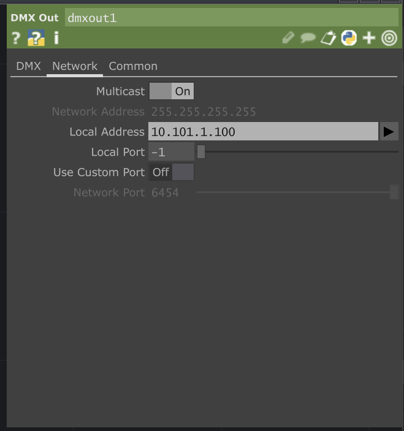Click the Local Address field 10.101.1.100

[263, 132]
